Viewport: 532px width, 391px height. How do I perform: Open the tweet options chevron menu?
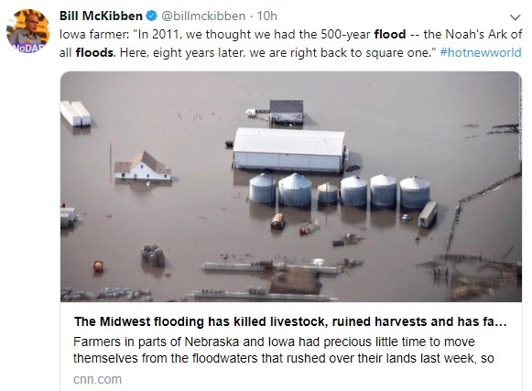[x=515, y=16]
